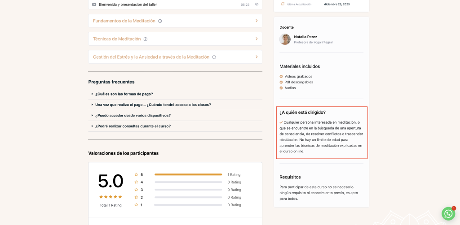Click the video icon beside Bienvenida lesson

point(94,4)
